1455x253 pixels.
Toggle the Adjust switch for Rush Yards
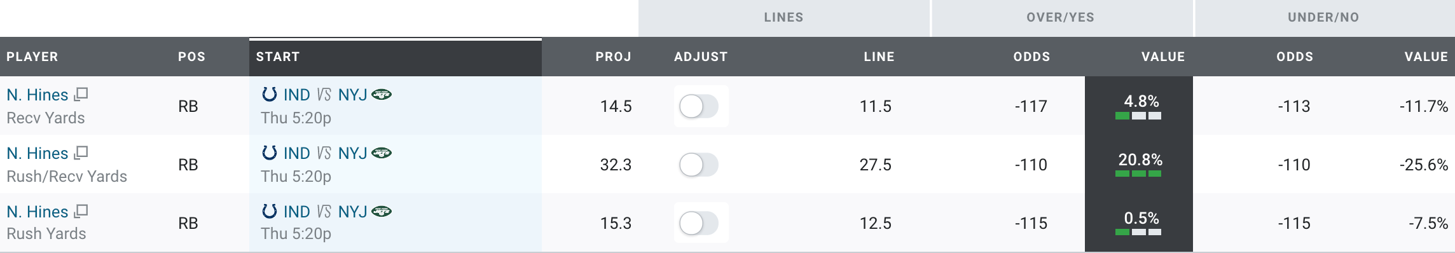click(699, 223)
